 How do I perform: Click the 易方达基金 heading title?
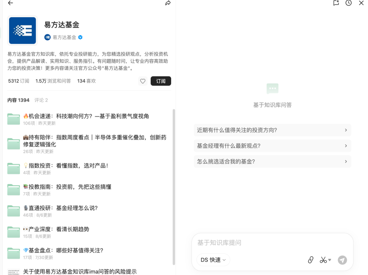tap(62, 24)
